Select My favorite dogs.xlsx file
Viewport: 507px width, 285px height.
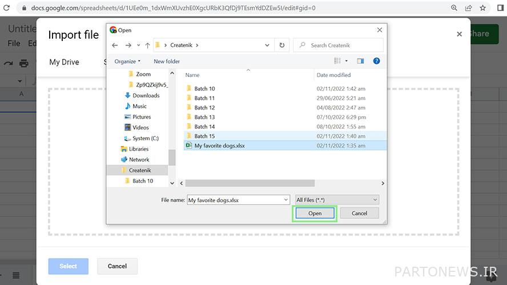coord(219,145)
